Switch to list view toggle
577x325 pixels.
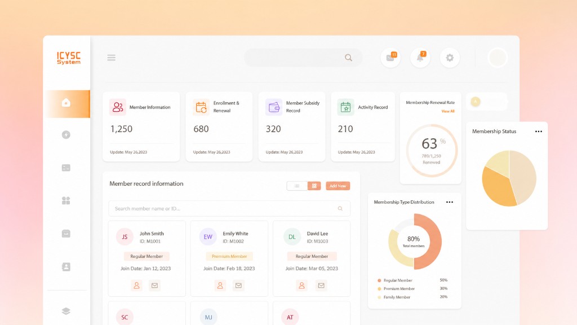click(x=297, y=186)
